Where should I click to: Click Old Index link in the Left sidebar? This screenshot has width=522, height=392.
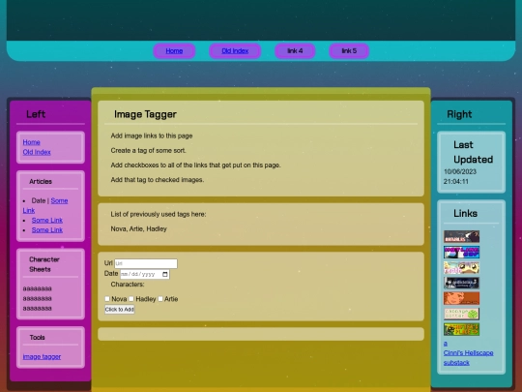point(37,152)
